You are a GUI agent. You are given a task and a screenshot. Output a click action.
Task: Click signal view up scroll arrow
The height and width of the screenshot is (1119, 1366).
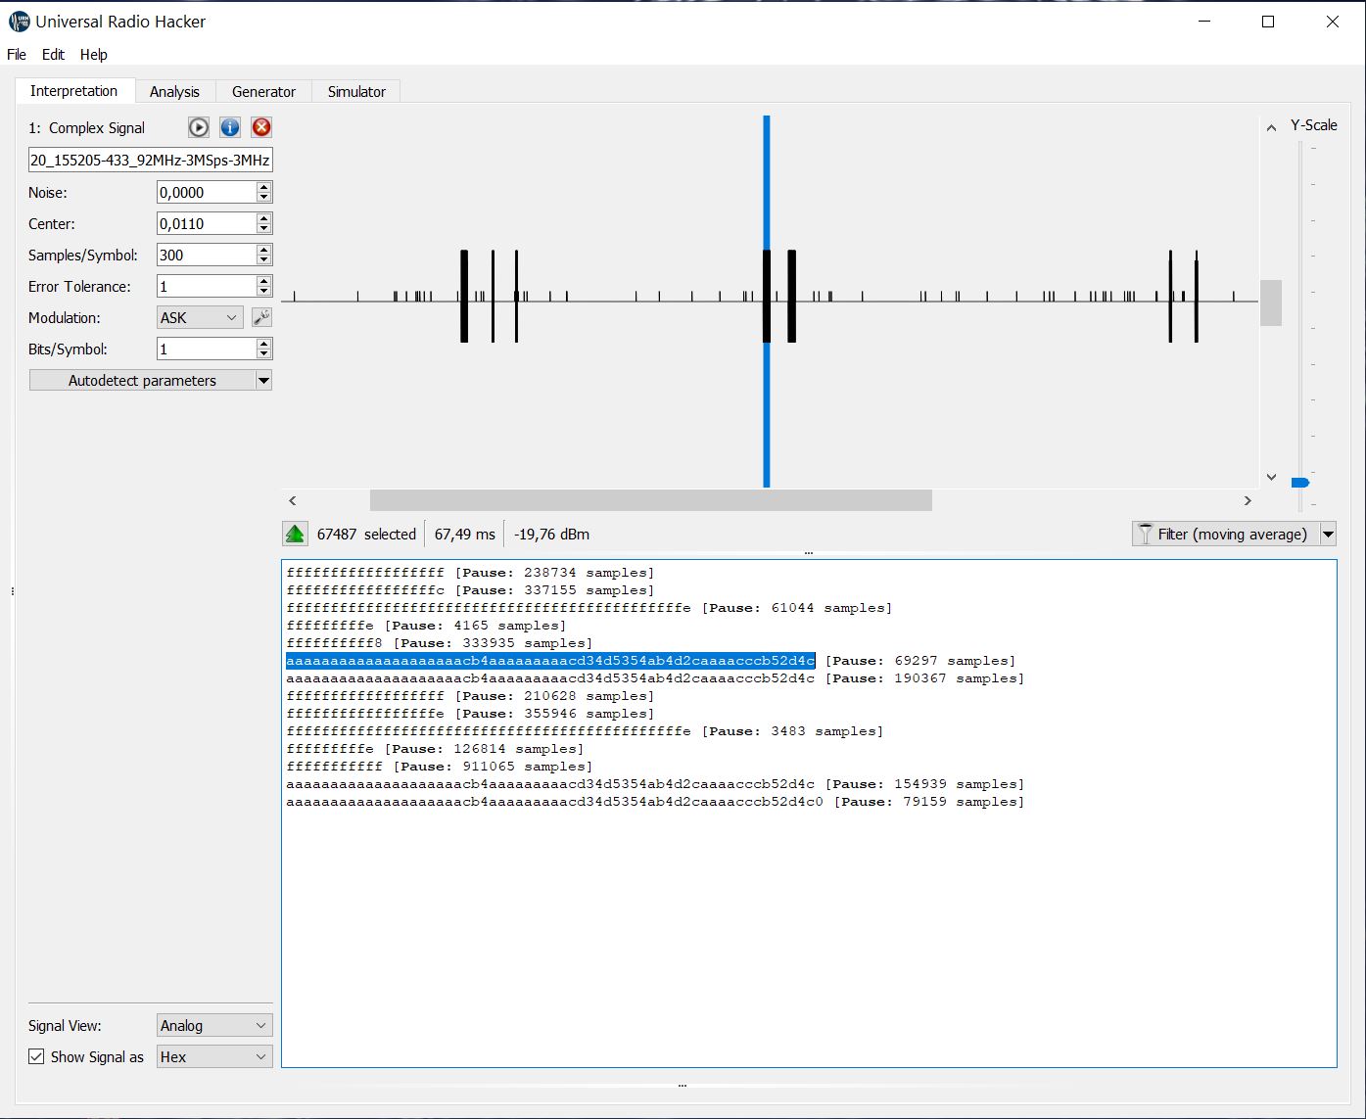(1271, 127)
